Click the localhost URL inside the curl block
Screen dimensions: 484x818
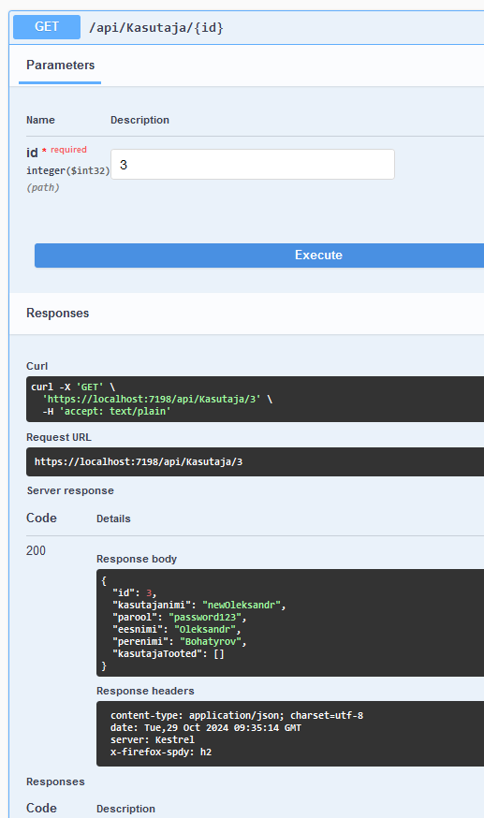click(152, 399)
